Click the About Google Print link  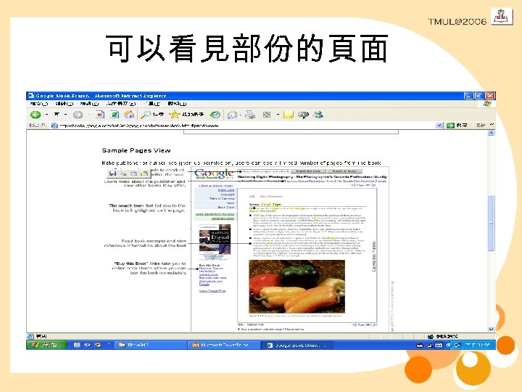(212, 290)
